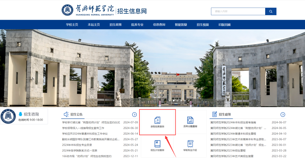Click the 招生信息网 site title
305x162 pixels.
[132, 11]
